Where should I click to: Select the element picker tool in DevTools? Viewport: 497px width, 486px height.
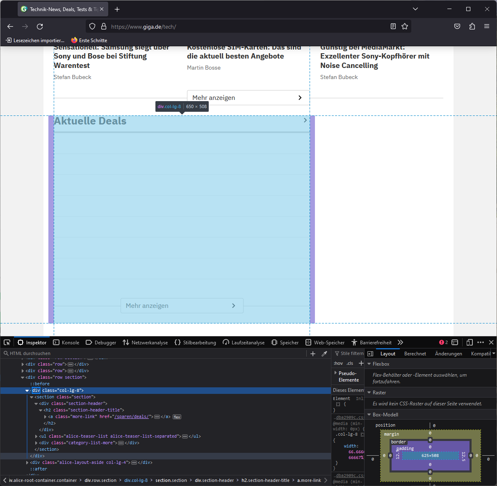point(7,342)
